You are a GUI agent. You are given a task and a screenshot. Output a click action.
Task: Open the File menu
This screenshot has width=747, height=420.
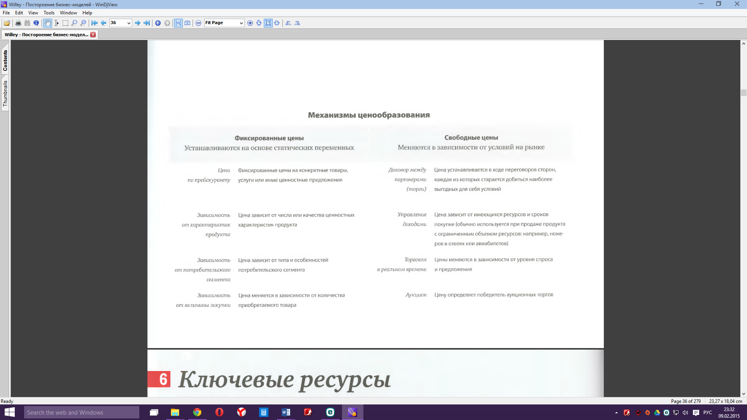pyautogui.click(x=6, y=13)
